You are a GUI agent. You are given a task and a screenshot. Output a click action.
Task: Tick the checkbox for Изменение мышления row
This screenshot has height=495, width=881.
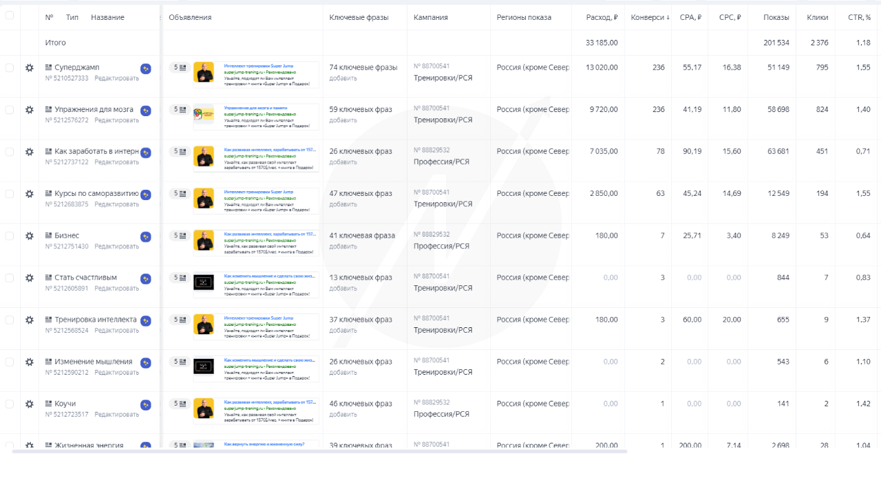10,362
